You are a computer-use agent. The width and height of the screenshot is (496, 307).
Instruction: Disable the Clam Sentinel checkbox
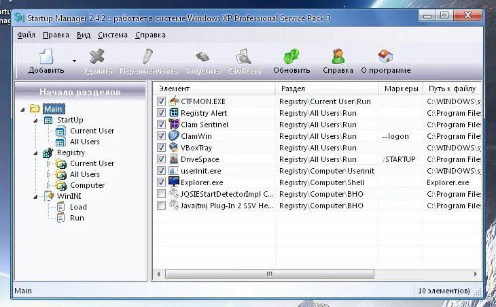[x=161, y=124]
